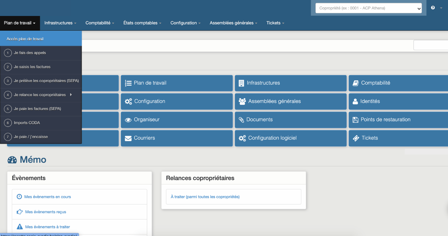Viewport: 448px width, 236px height.
Task: Open the Copropriété selection combo box
Action: click(x=368, y=8)
